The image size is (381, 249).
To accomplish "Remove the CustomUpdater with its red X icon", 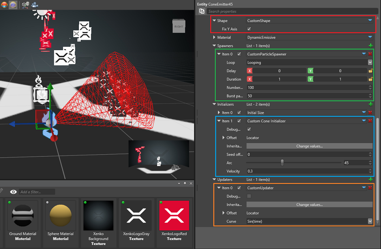I will point(371,188).
